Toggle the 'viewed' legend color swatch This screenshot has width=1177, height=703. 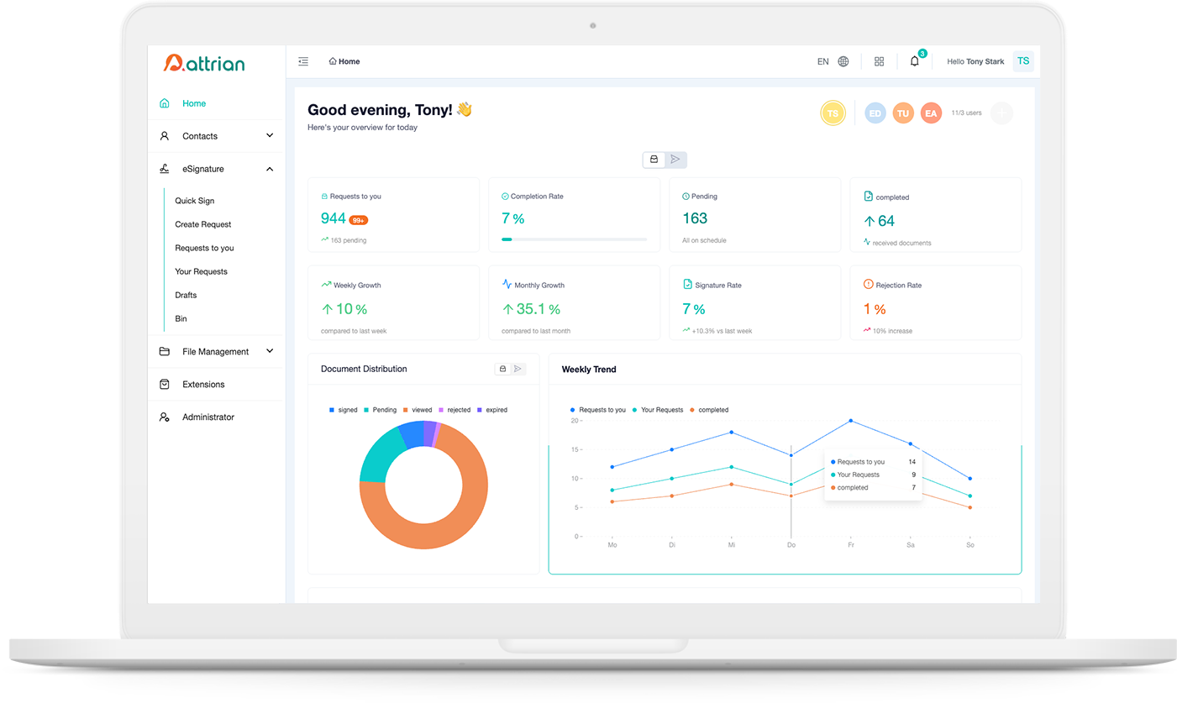405,410
